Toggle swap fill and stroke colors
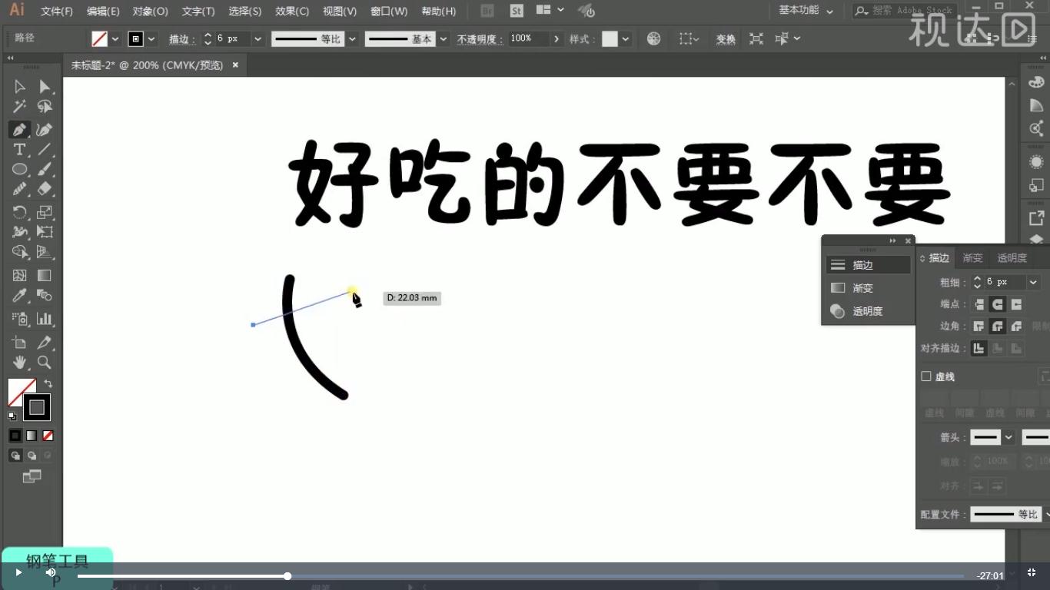The height and width of the screenshot is (590, 1050). coord(48,385)
